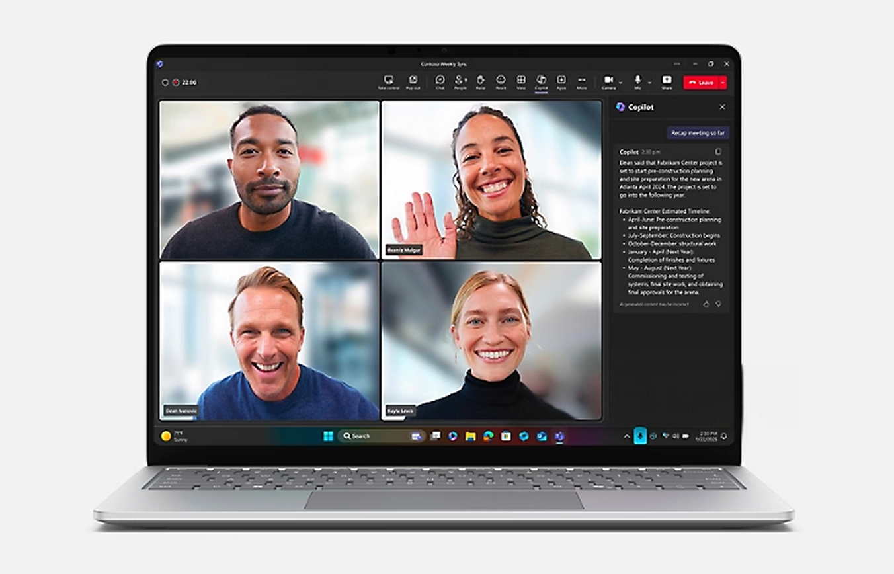This screenshot has width=894, height=574.
Task: Expand camera options dropdown arrow
Action: (620, 83)
